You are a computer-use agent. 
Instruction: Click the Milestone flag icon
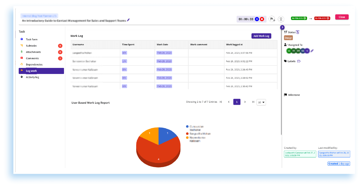[286, 95]
